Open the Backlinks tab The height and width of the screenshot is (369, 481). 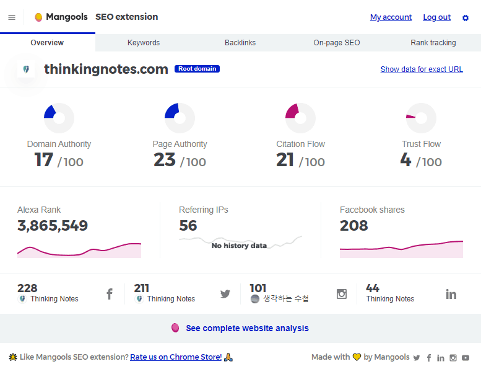tap(240, 43)
